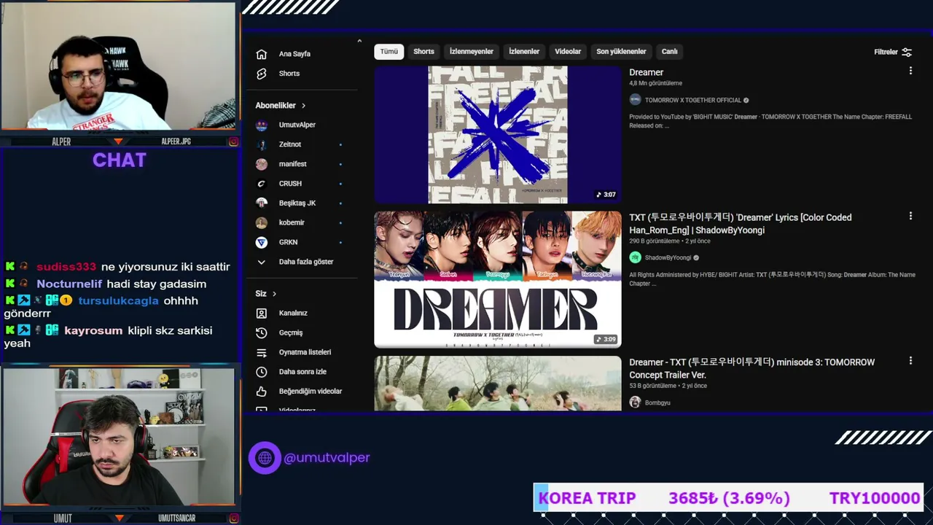Open options menu for the Dreamer video

pyautogui.click(x=910, y=71)
